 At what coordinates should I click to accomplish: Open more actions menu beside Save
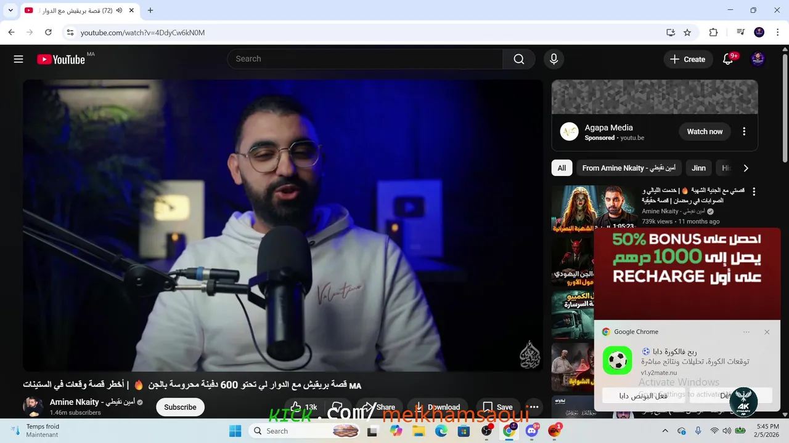(534, 407)
